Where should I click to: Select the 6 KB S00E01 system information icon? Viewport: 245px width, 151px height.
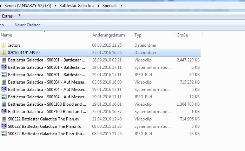[x=4, y=67]
